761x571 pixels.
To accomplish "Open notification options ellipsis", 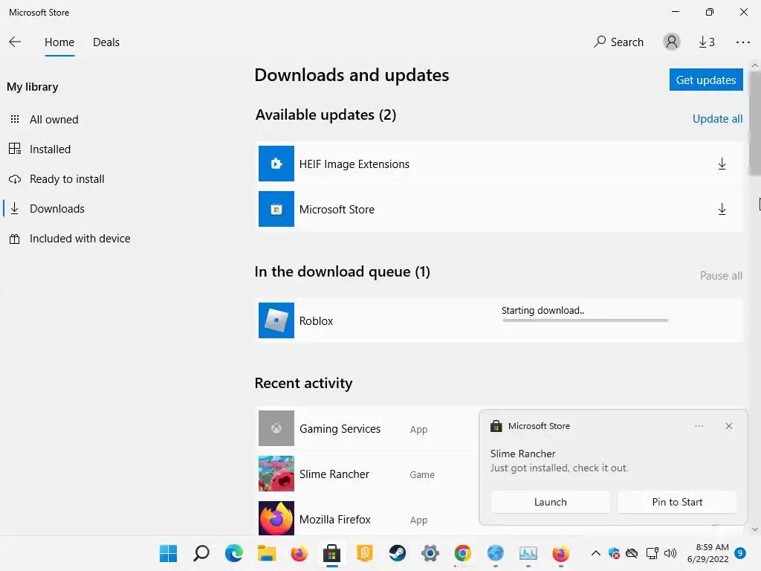I will click(x=699, y=426).
